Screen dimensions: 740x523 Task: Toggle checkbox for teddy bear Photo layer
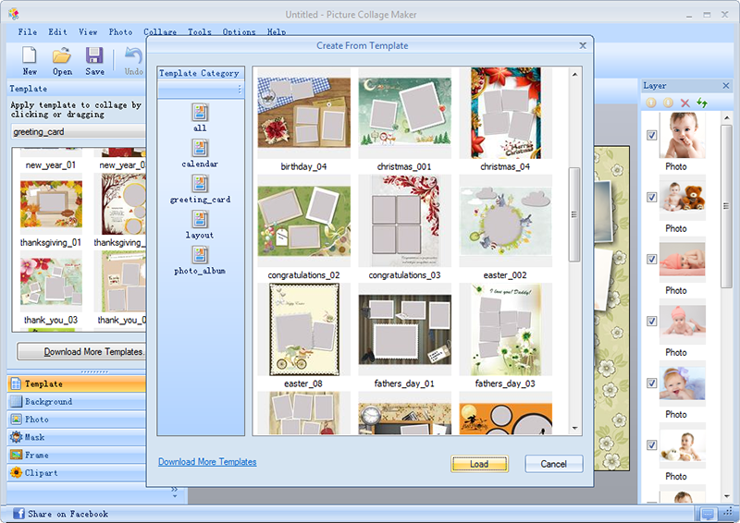point(652,197)
